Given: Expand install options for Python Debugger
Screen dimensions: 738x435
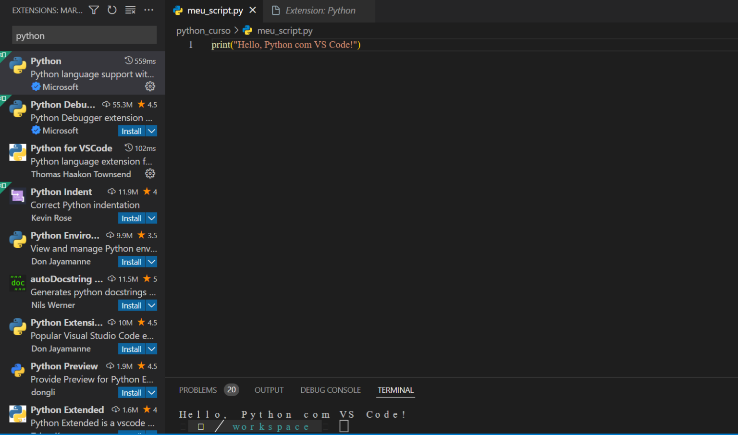Looking at the screenshot, I should (152, 131).
